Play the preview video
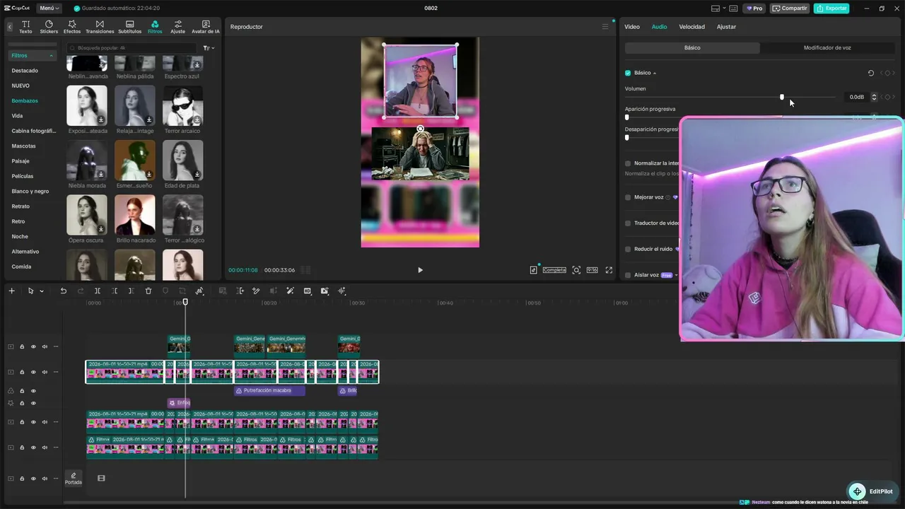The height and width of the screenshot is (509, 905). pyautogui.click(x=420, y=270)
